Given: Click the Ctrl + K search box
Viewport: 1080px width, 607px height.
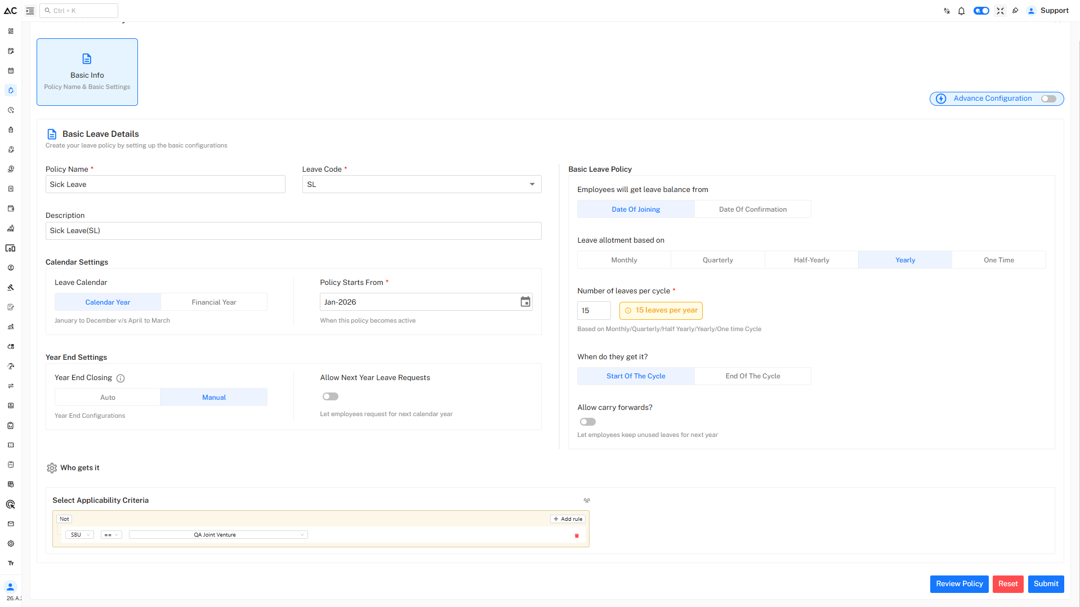Looking at the screenshot, I should click(79, 11).
